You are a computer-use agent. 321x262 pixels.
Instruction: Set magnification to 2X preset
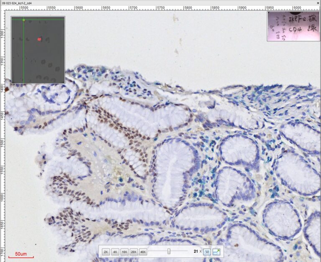coord(106,252)
